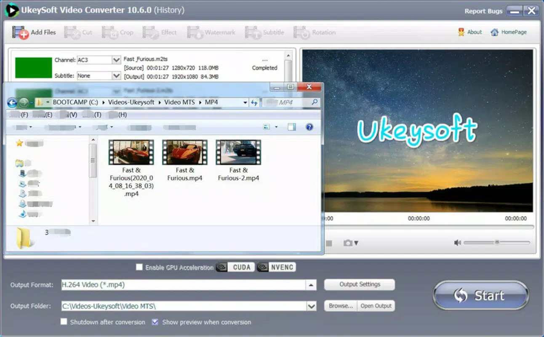Select Favorites star in Explorer sidebar

click(x=19, y=143)
